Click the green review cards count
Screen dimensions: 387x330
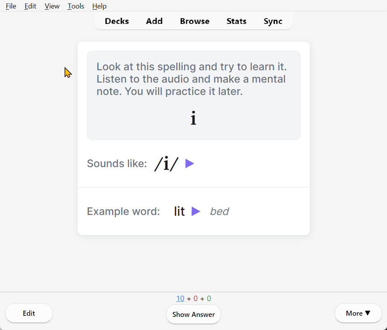(x=209, y=299)
